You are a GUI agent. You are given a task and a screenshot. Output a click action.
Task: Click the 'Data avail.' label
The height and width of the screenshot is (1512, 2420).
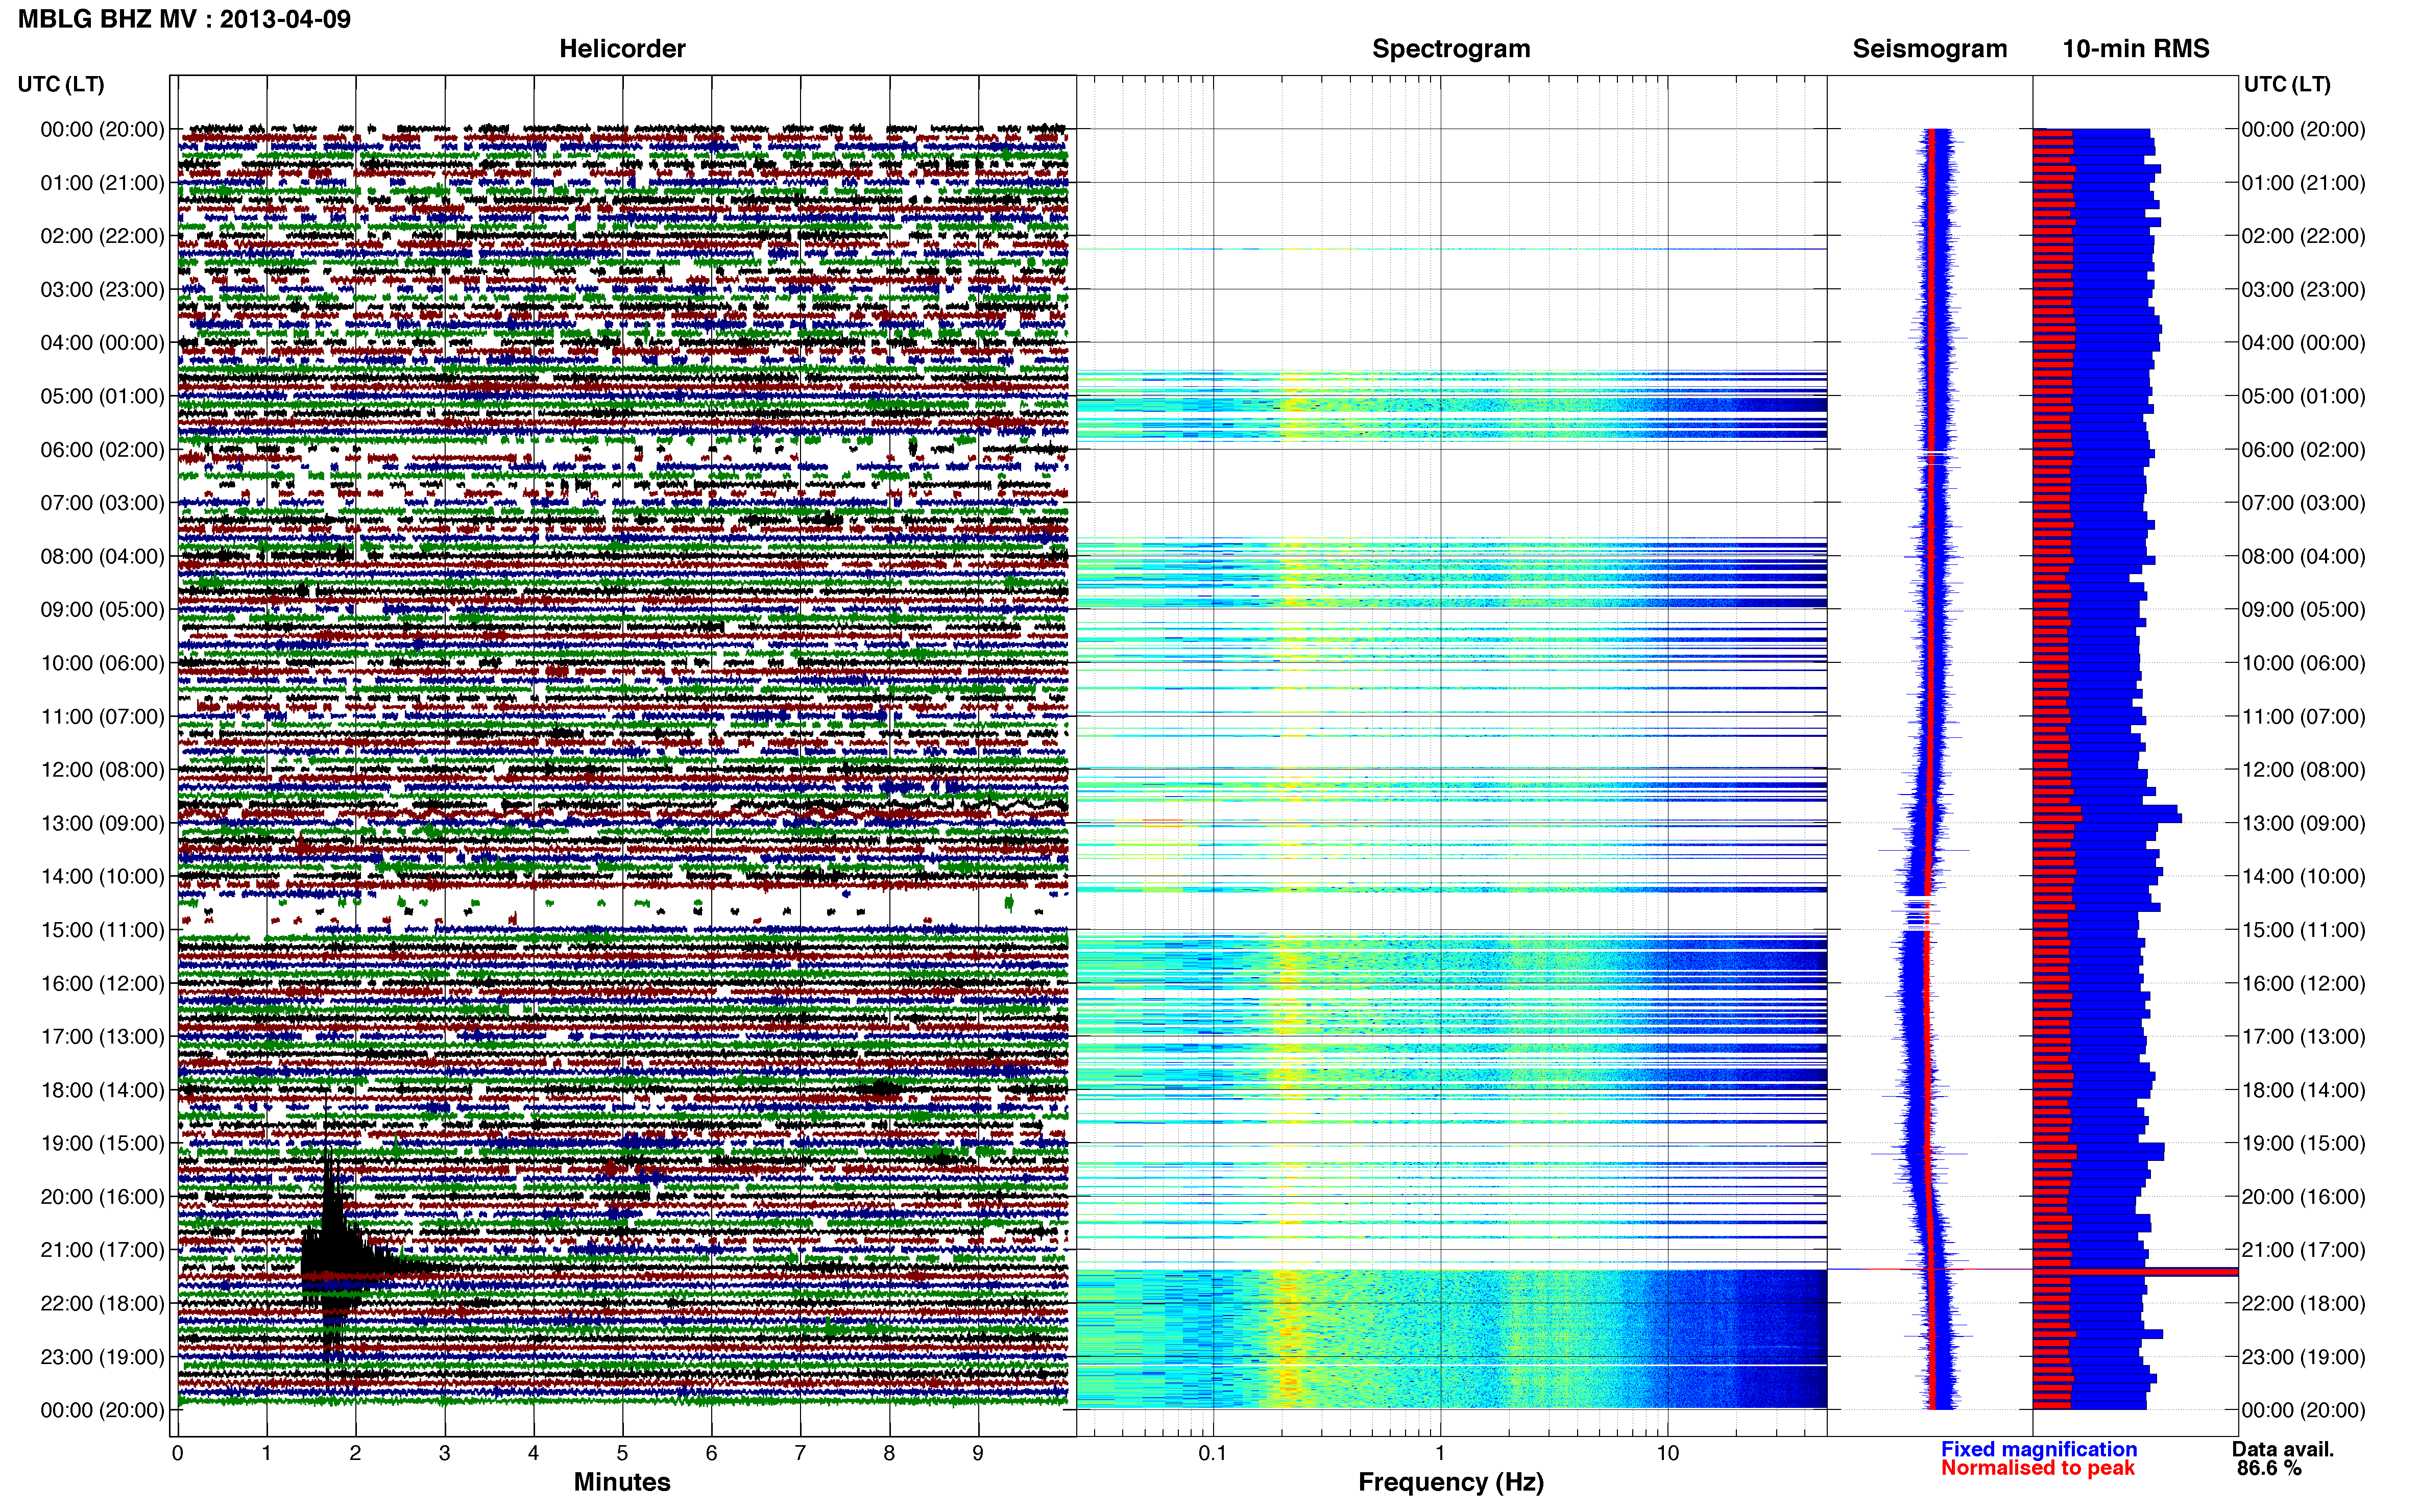2283,1449
